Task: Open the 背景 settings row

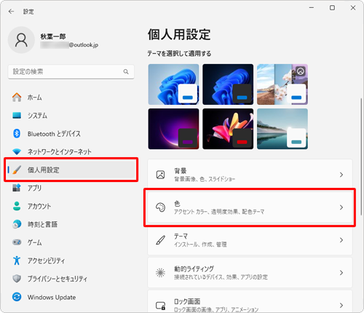Action: tap(250, 175)
